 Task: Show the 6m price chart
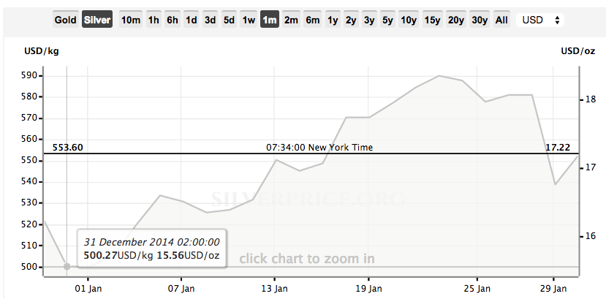coord(312,19)
